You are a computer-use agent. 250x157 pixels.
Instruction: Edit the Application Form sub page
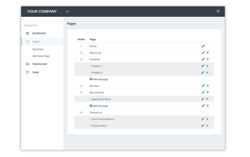point(202,99)
